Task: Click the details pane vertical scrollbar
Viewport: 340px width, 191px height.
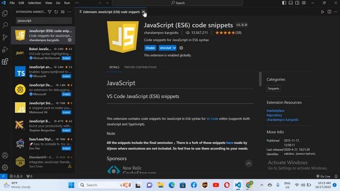Action: pyautogui.click(x=260, y=79)
